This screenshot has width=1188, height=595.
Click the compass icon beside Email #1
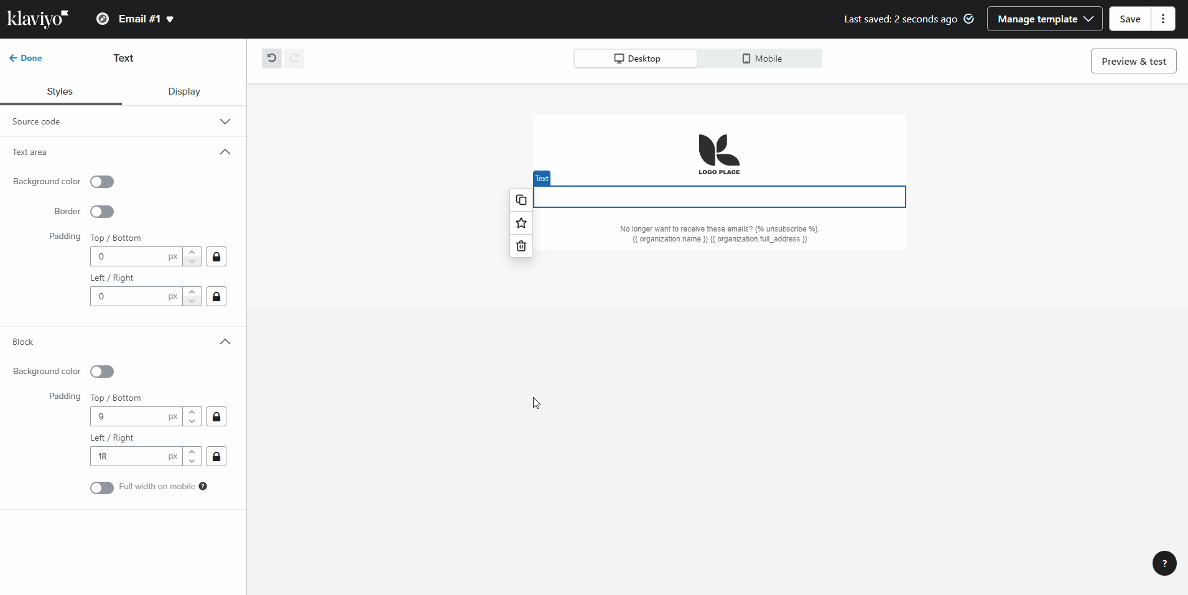(x=103, y=19)
